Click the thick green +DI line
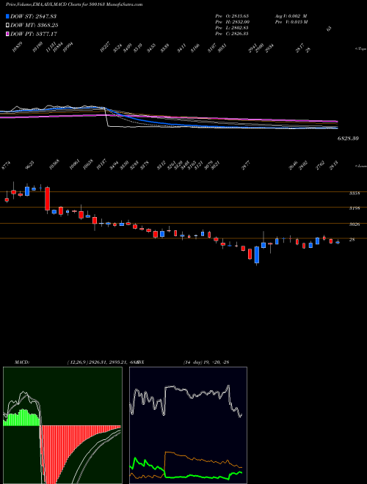Screen dimensions: 367x484 [186, 476]
